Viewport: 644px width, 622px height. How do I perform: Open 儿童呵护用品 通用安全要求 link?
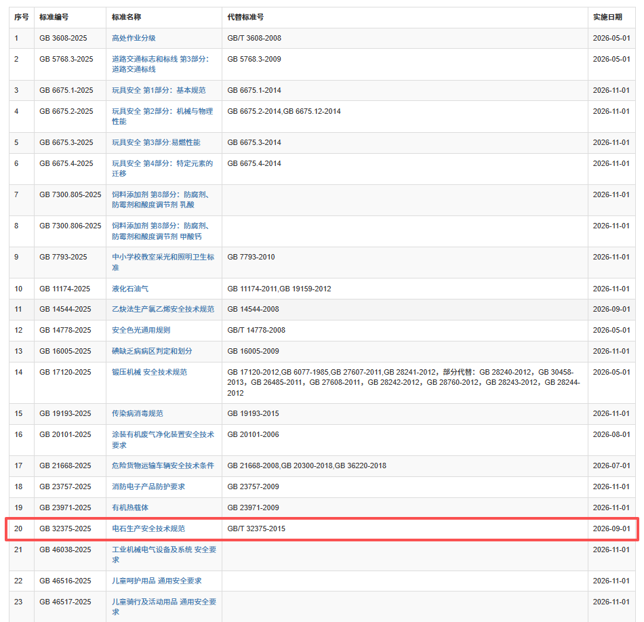click(x=156, y=581)
